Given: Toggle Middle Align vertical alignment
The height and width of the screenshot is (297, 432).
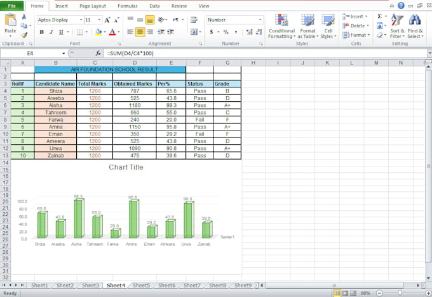Looking at the screenshot, I should coord(140,20).
